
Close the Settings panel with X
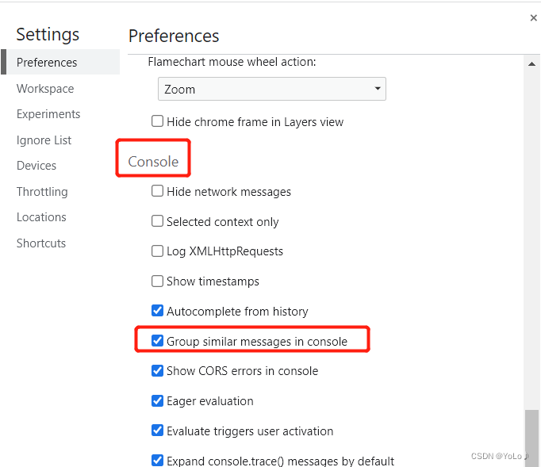533,17
